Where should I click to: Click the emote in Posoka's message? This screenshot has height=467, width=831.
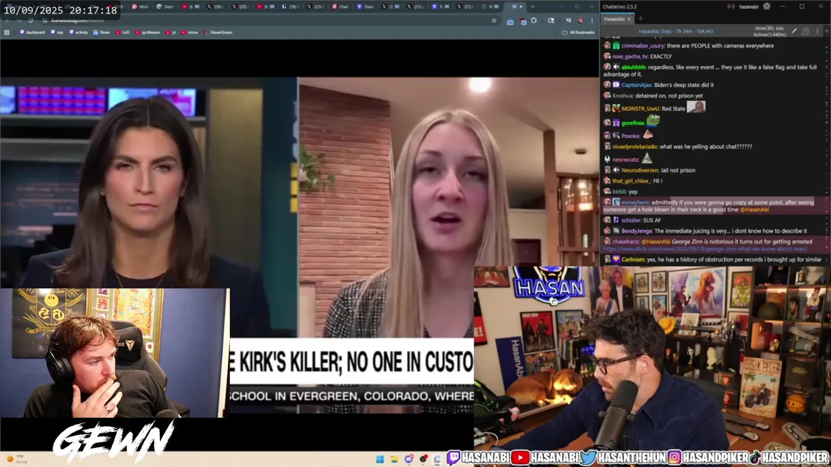tap(647, 135)
